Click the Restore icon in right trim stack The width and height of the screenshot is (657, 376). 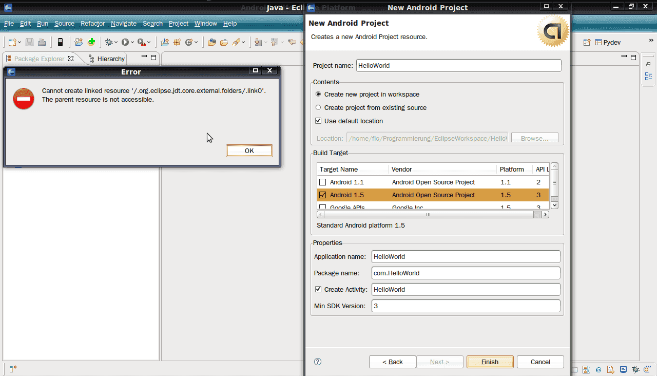648,64
